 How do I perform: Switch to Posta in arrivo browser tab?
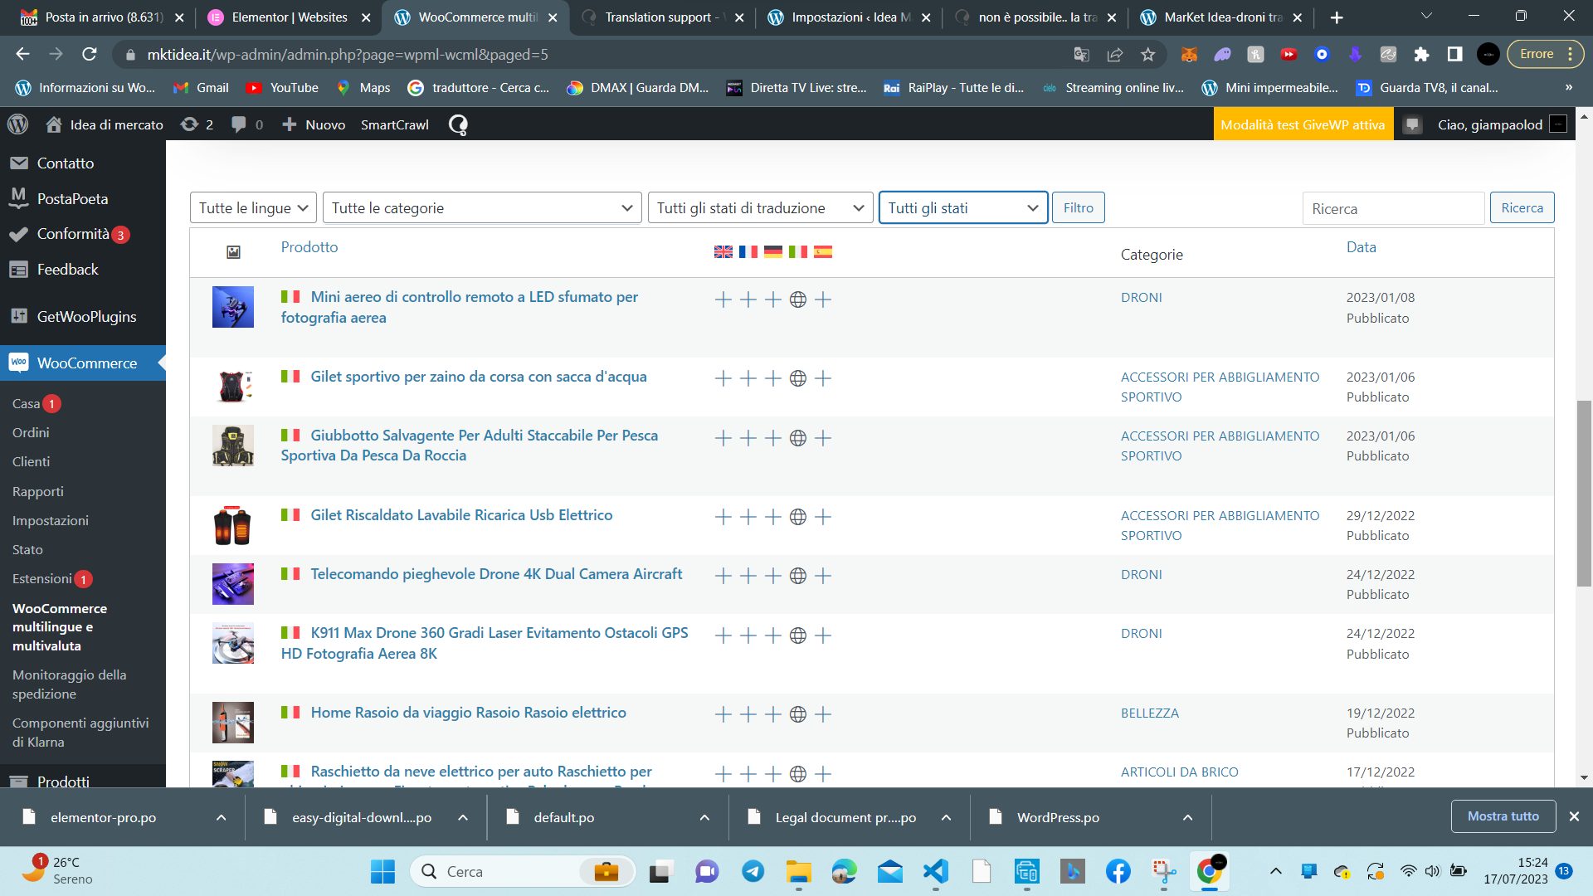click(104, 17)
